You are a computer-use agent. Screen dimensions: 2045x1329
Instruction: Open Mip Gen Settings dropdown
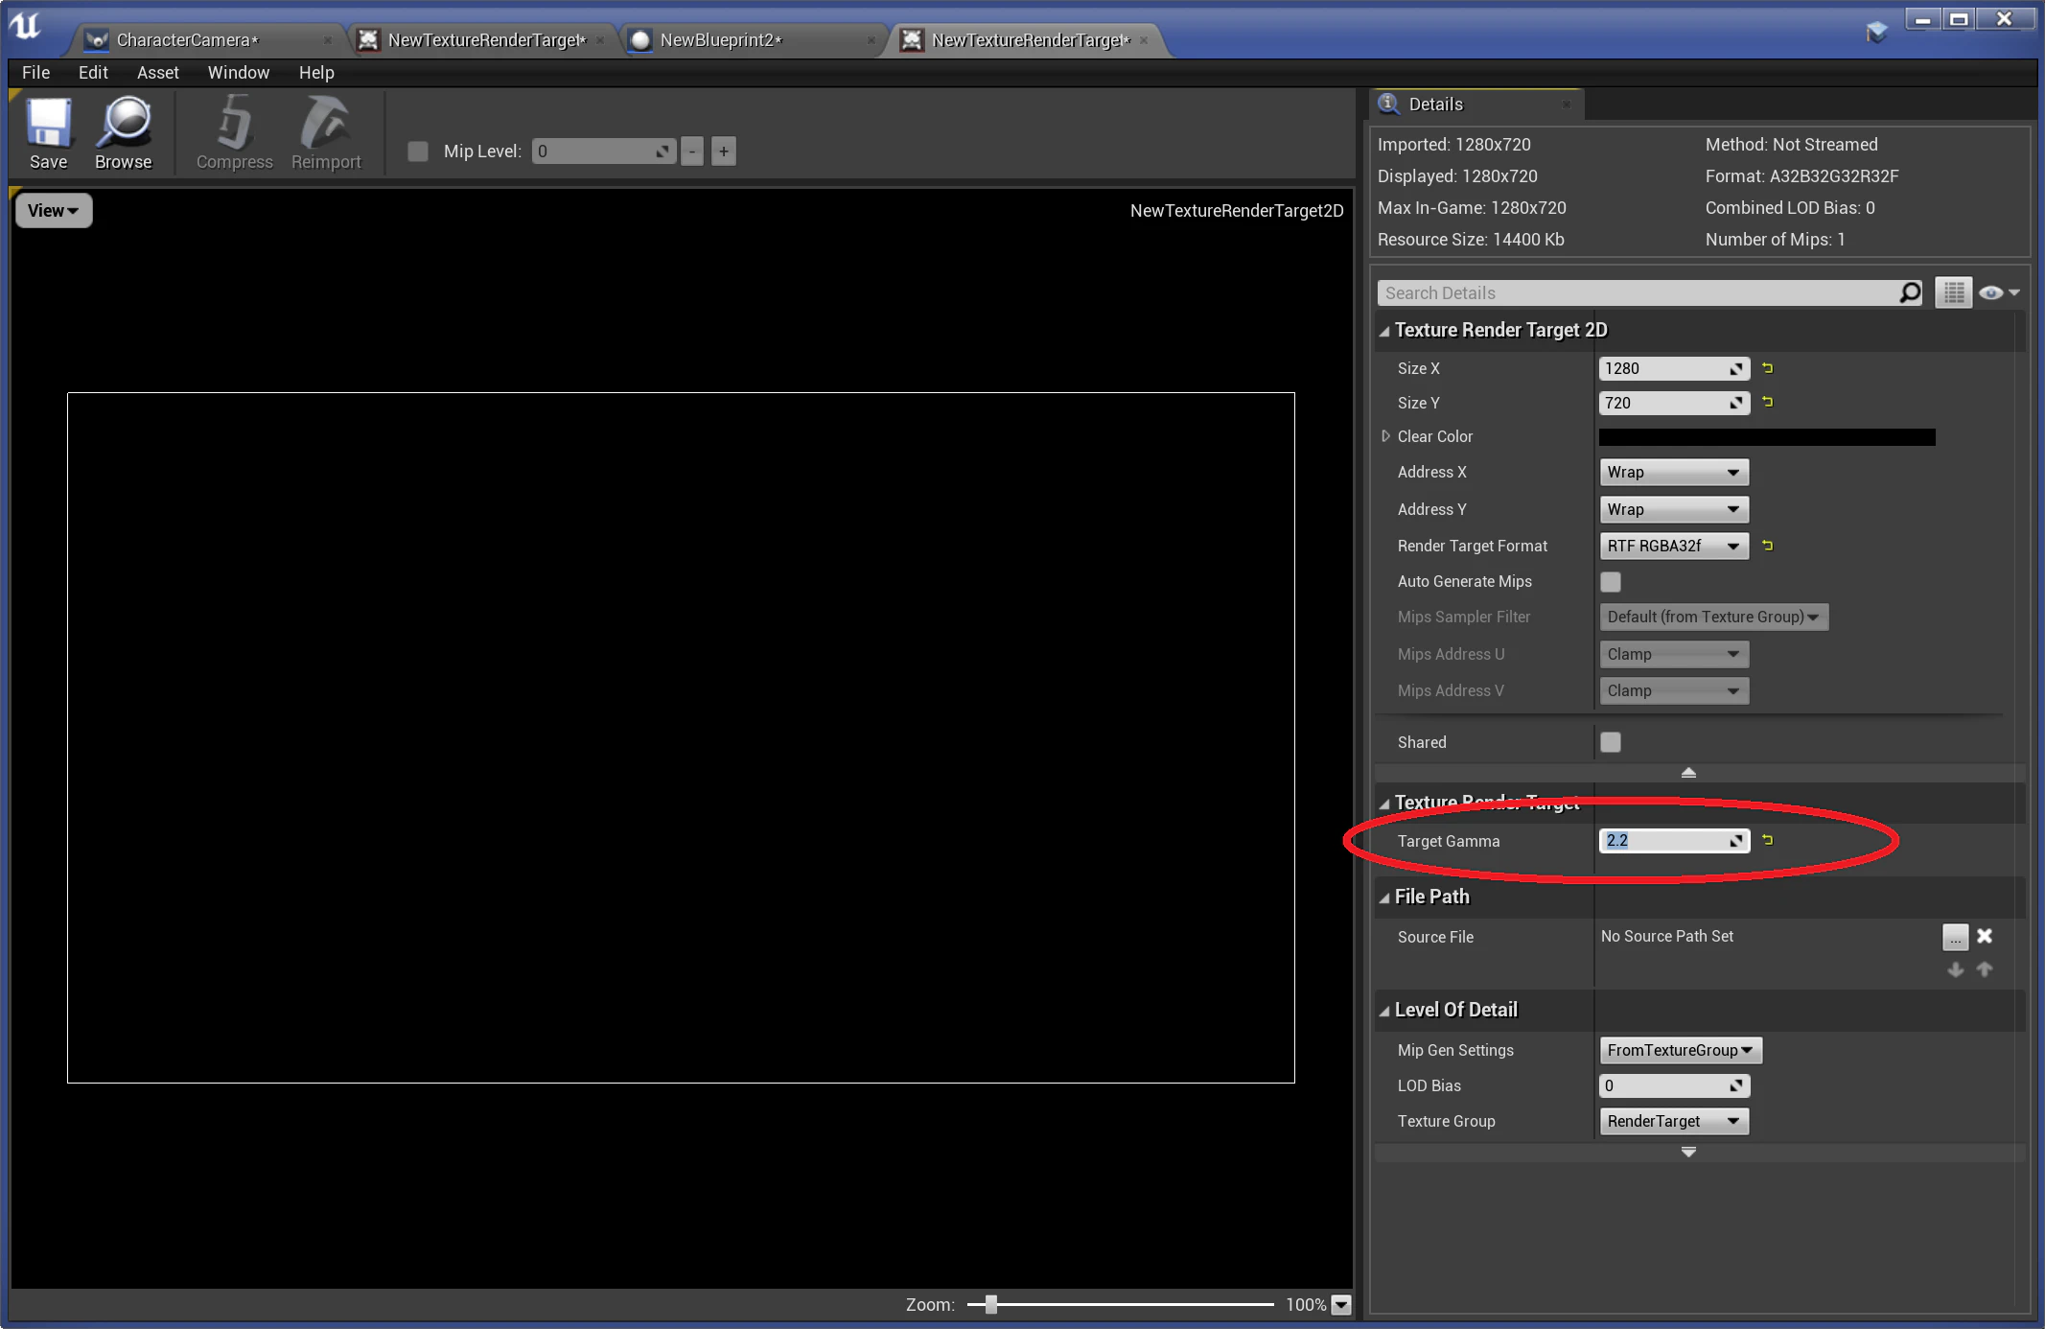[x=1681, y=1050]
